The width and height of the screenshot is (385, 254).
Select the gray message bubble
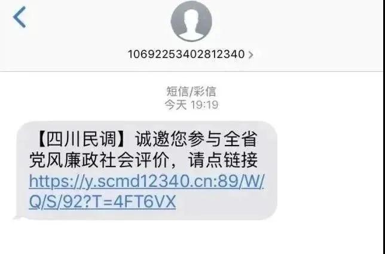click(x=147, y=170)
